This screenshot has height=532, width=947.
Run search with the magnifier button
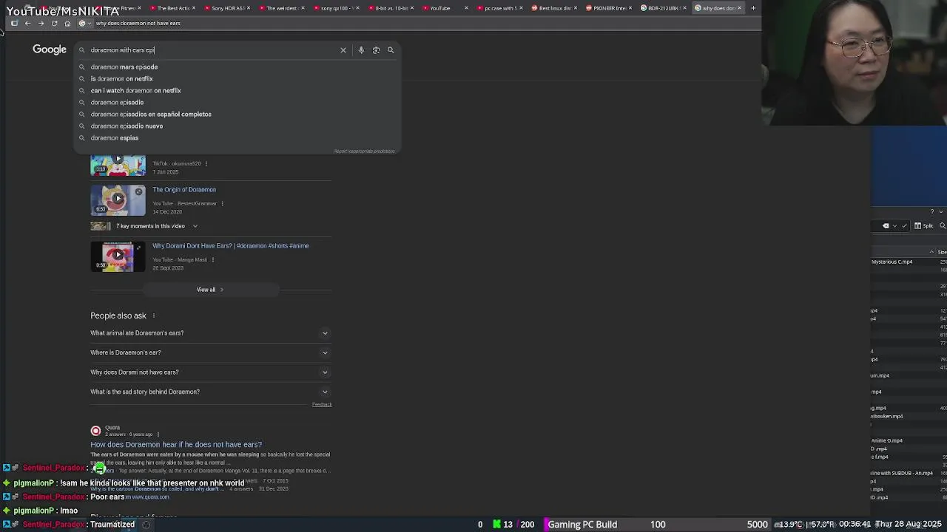[x=391, y=50]
